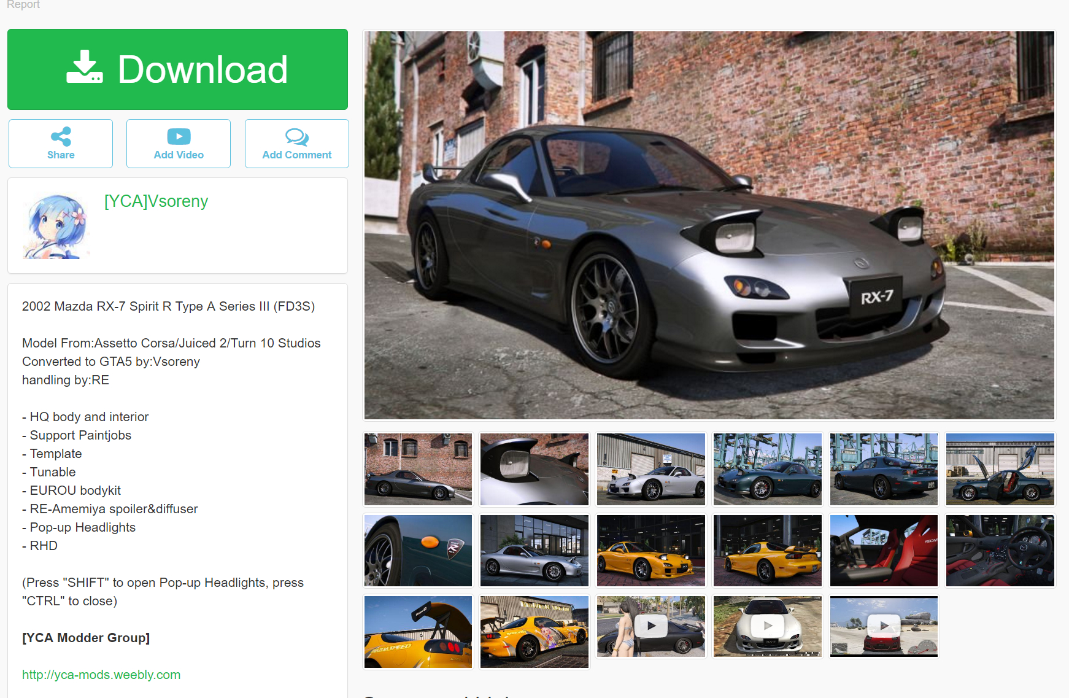Select the silver RX-7 at showroom thumbnail

534,551
